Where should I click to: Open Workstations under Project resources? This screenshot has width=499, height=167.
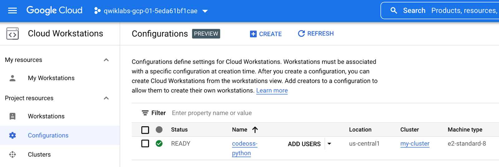click(46, 116)
